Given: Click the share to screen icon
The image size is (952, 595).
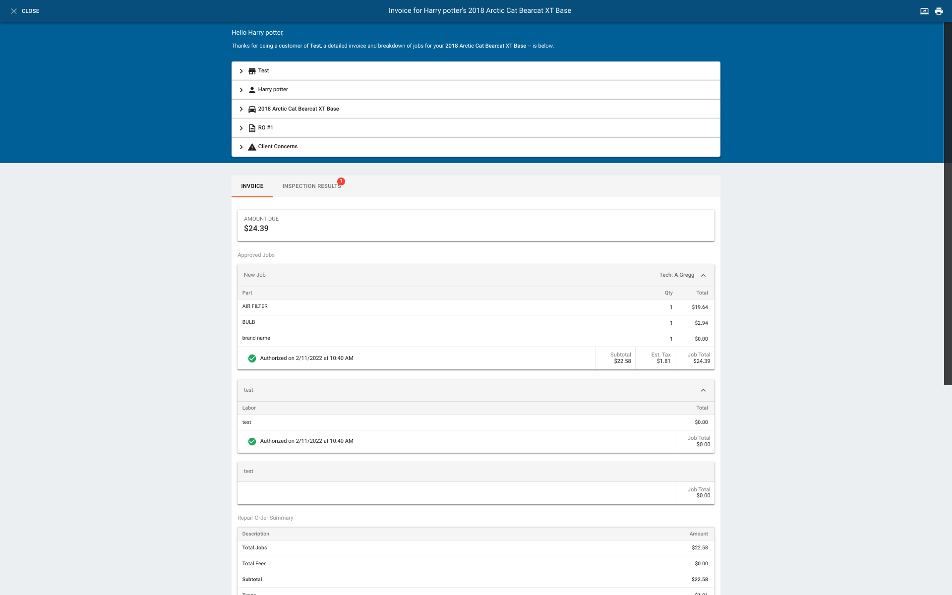Looking at the screenshot, I should 924,10.
